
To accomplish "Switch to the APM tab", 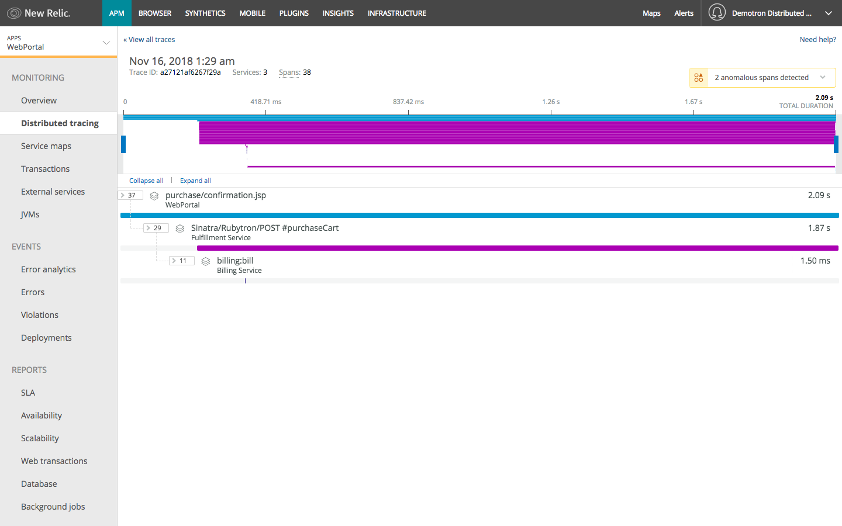I will (x=117, y=13).
